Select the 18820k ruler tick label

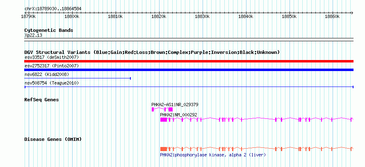point(159,17)
